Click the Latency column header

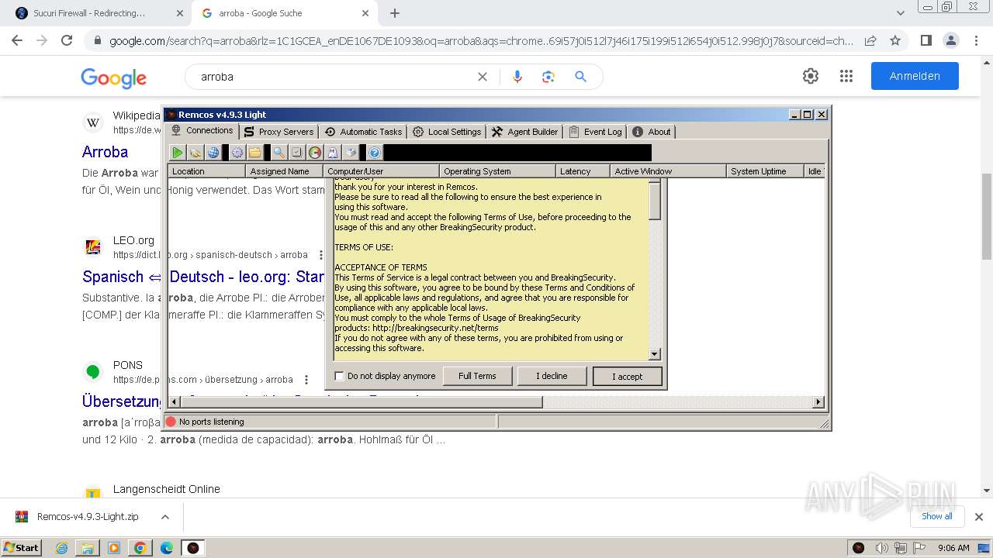(x=583, y=171)
